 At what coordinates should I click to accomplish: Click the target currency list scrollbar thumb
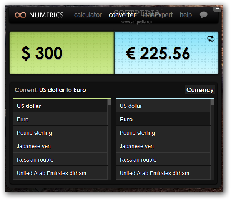pyautogui.click(x=213, y=102)
